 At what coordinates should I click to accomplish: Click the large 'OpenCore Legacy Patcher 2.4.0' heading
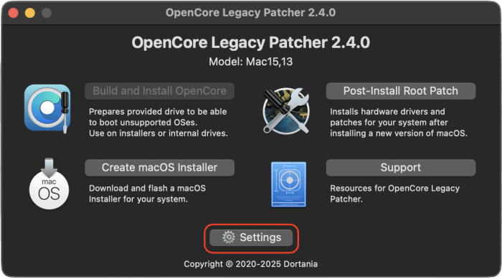click(251, 42)
